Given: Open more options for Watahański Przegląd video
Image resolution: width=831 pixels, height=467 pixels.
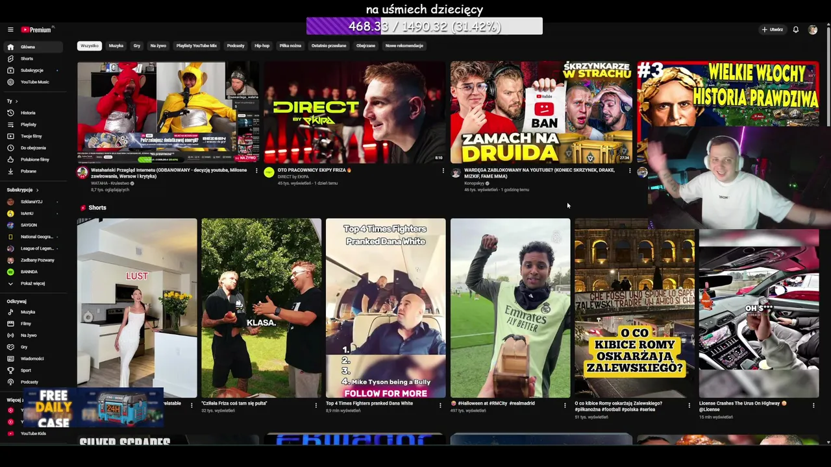Looking at the screenshot, I should coord(256,171).
